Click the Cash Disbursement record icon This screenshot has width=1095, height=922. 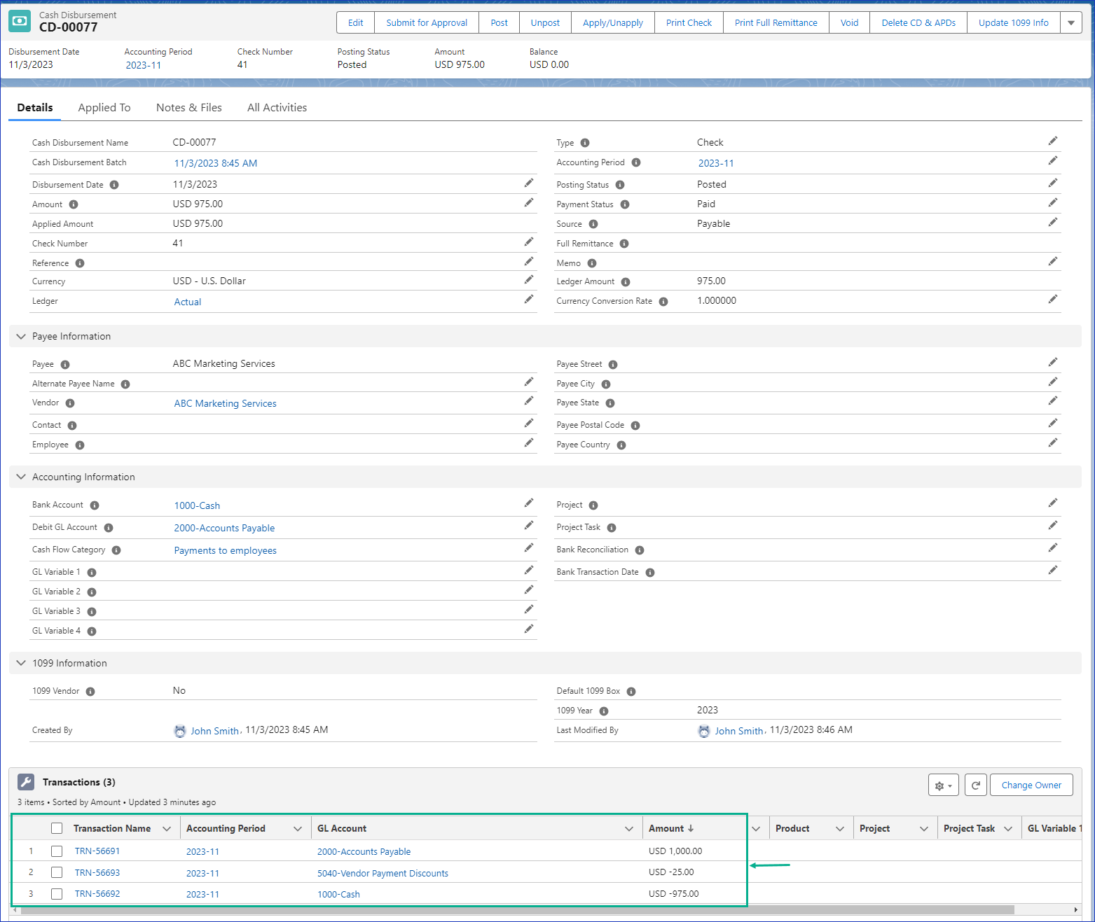click(20, 21)
